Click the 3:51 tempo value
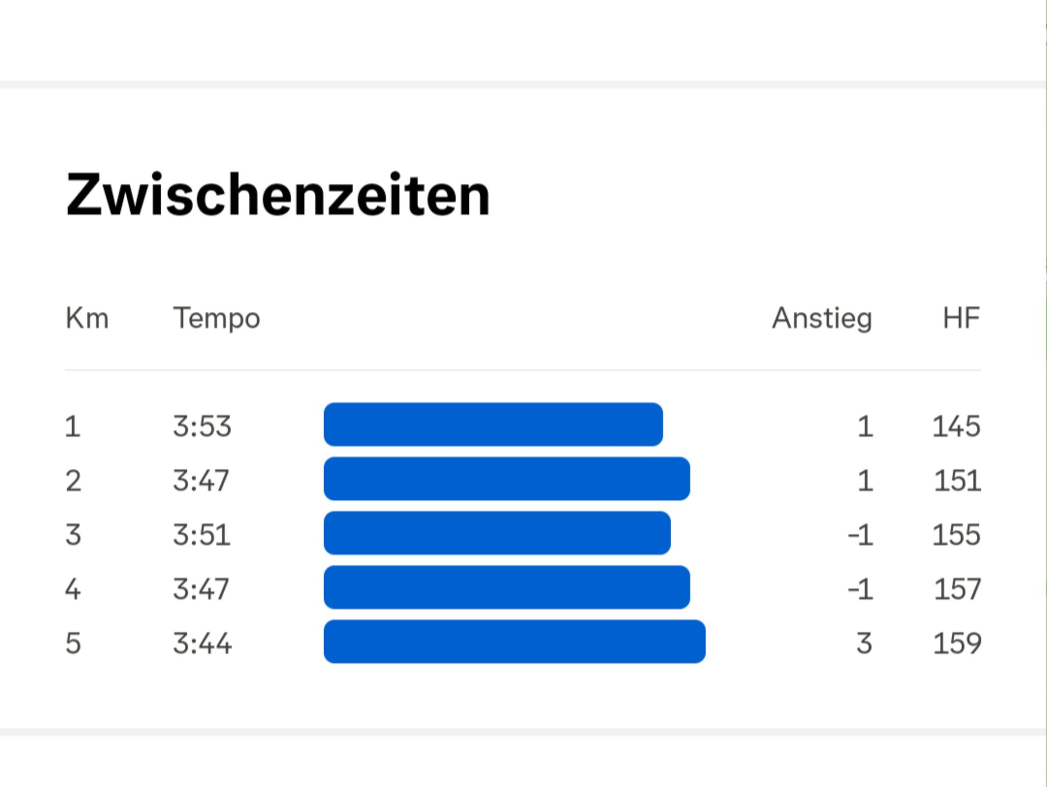This screenshot has height=787, width=1047. [x=201, y=535]
